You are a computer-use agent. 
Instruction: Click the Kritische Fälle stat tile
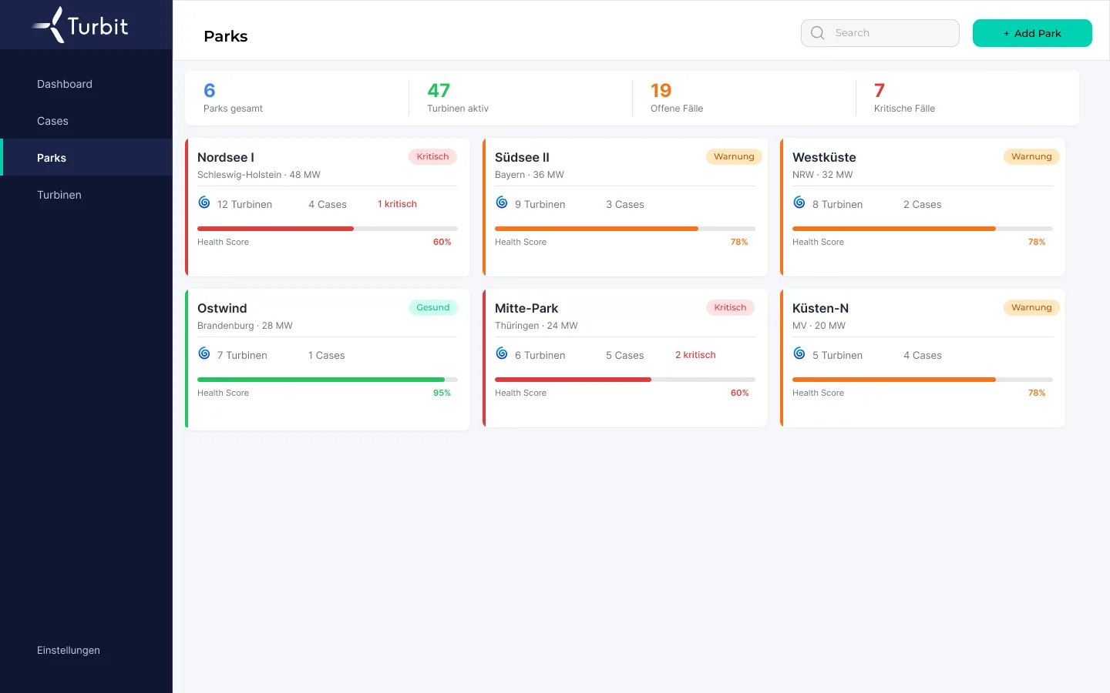pos(967,98)
